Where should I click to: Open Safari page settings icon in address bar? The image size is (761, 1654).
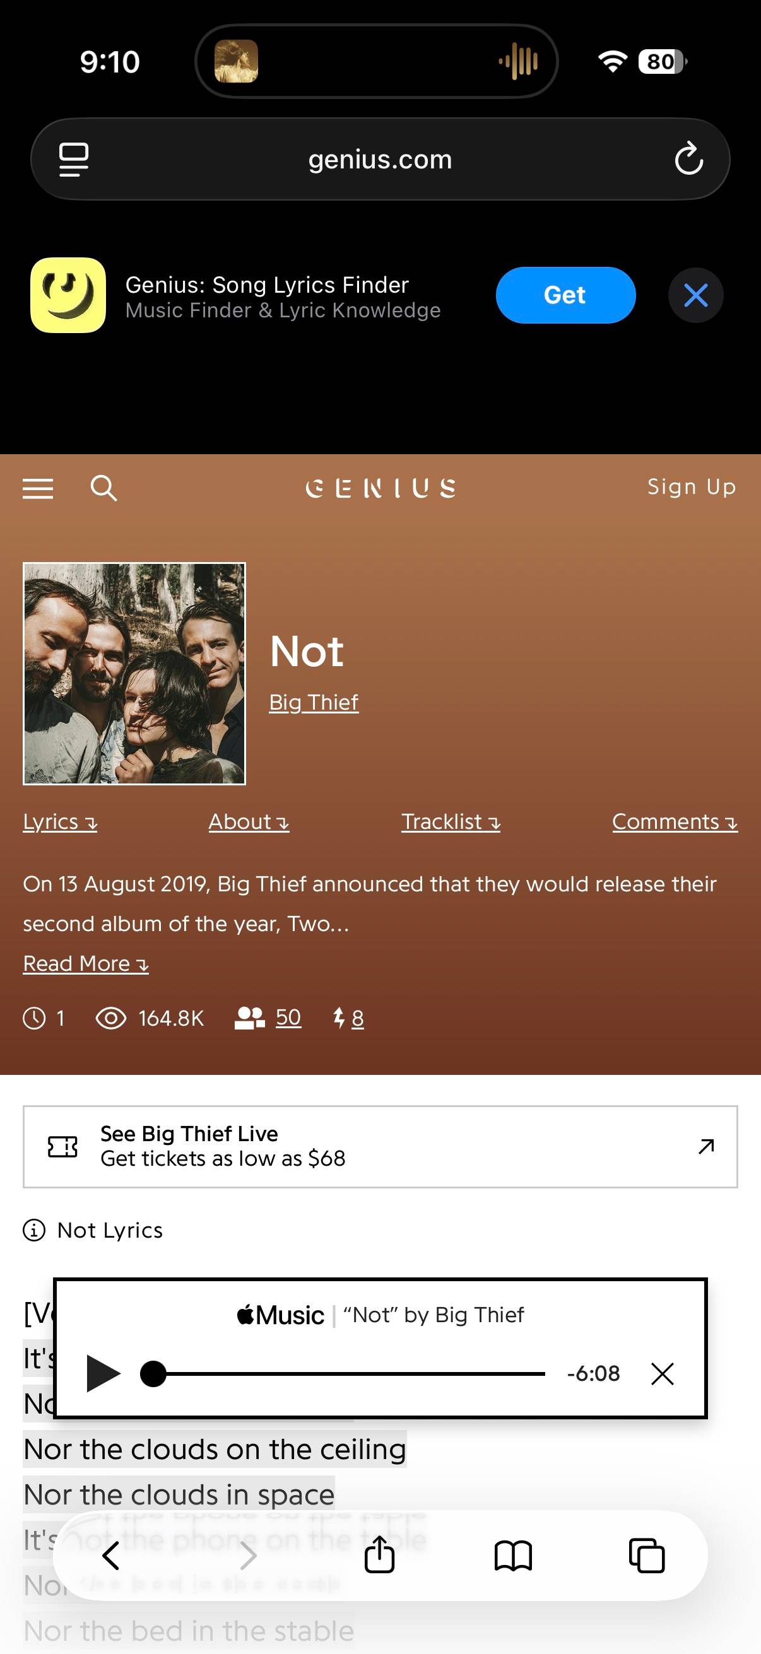point(74,159)
